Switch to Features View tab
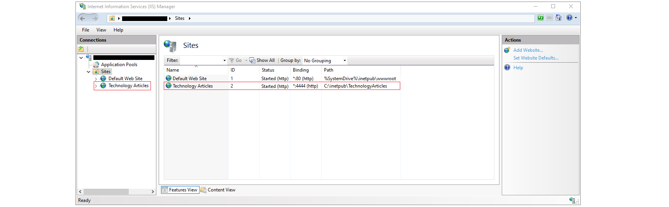669x207 pixels. point(180,190)
